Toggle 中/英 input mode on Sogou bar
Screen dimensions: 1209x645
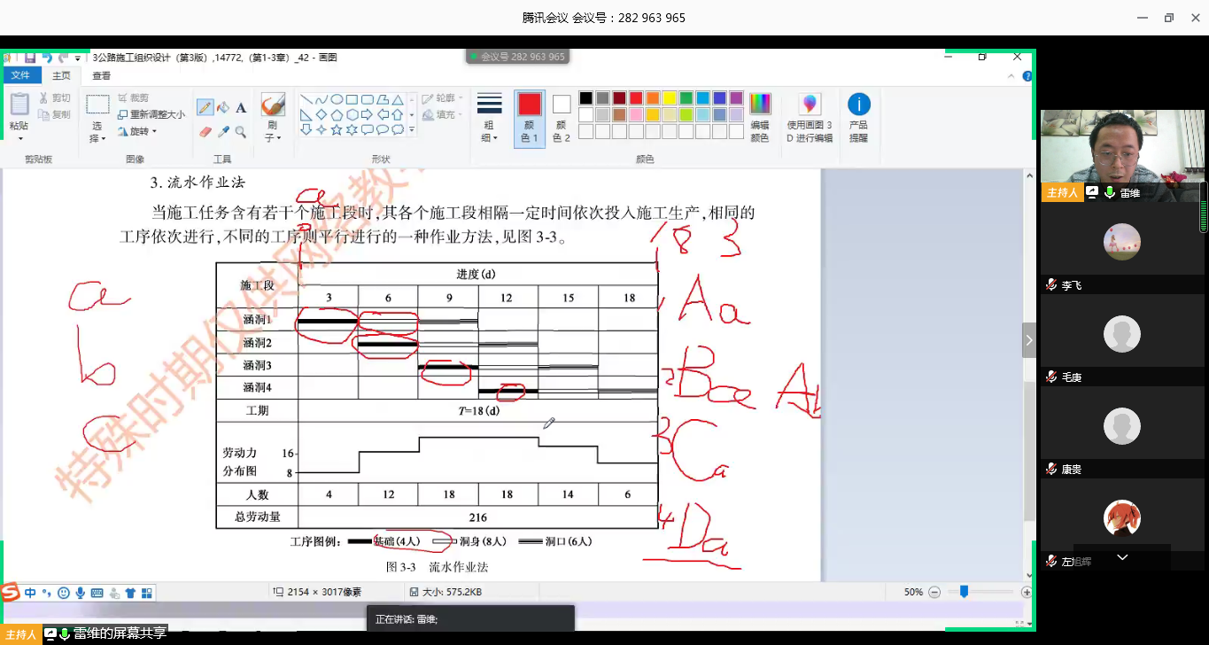click(29, 592)
